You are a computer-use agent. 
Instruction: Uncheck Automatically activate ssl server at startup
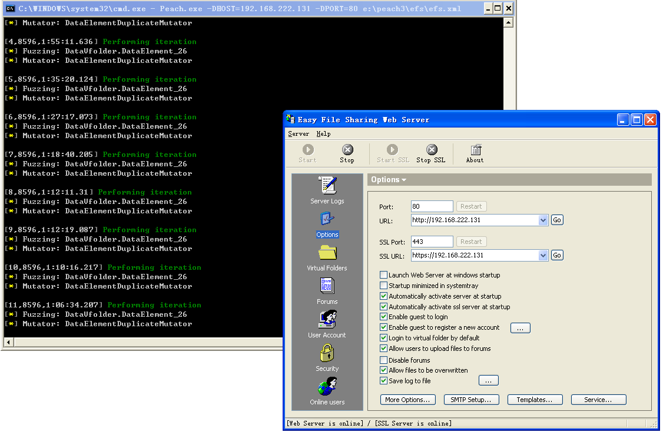(383, 306)
